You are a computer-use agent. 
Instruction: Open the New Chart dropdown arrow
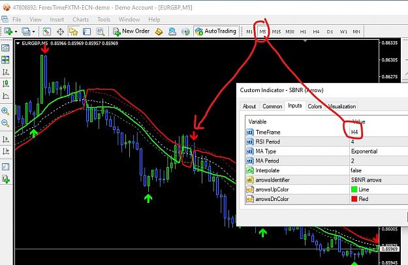[x=16, y=32]
